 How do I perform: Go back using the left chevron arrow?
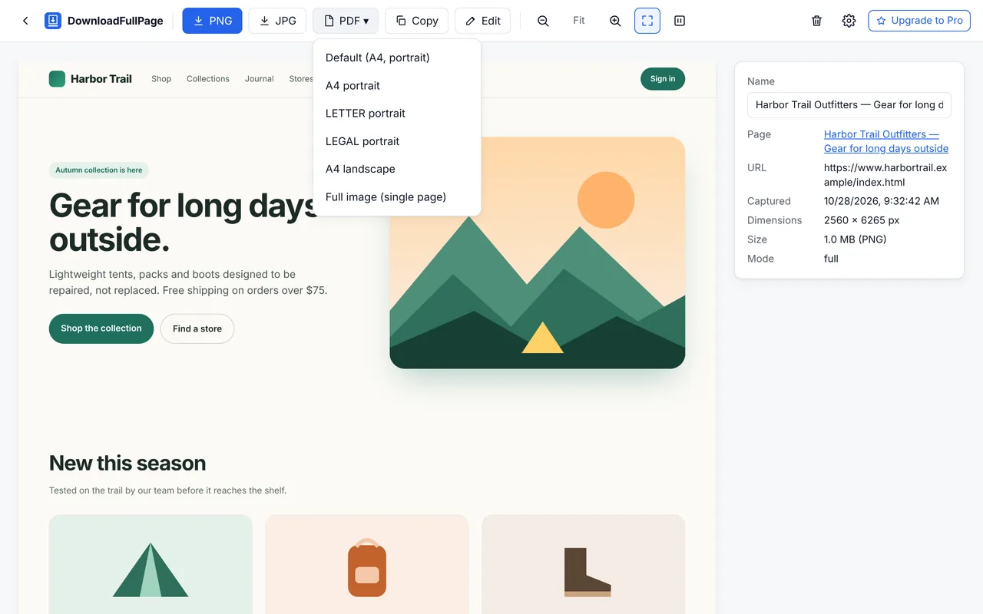pyautogui.click(x=25, y=21)
